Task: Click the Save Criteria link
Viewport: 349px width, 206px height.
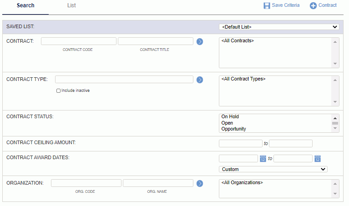Action: [286, 5]
